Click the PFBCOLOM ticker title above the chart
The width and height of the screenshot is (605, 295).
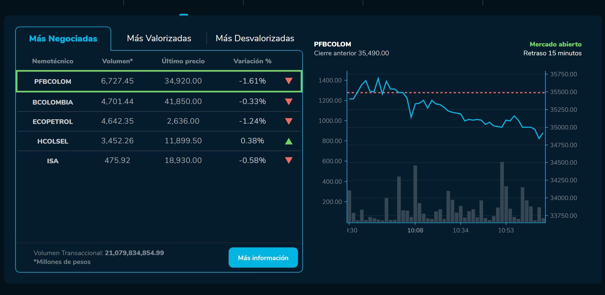pos(332,44)
